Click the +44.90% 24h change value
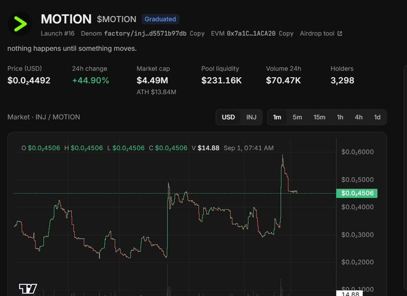The image size is (407, 296). 90,80
